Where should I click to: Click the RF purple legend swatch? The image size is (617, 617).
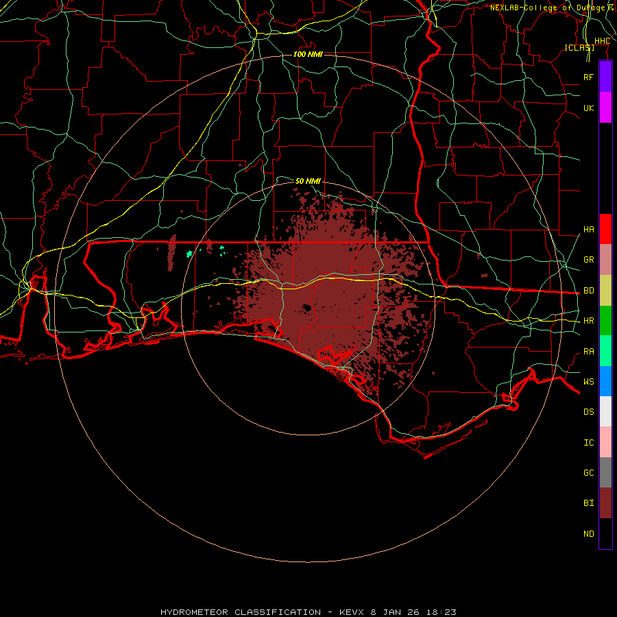605,77
